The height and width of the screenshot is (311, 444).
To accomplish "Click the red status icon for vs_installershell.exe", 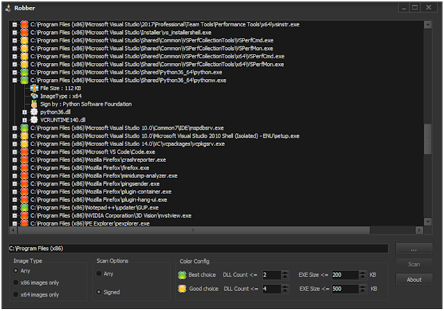I will tap(24, 33).
